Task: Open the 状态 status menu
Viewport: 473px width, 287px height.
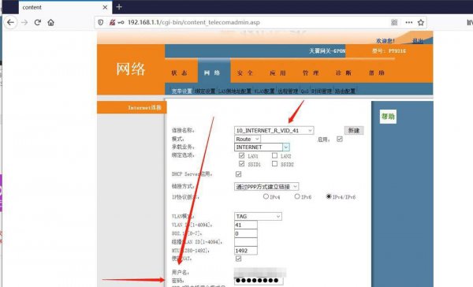Action: 180,73
